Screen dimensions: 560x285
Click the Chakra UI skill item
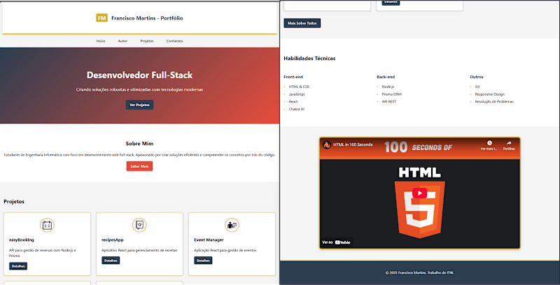pyautogui.click(x=297, y=109)
